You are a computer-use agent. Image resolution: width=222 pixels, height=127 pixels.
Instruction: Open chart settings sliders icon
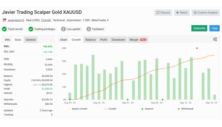pyautogui.click(x=215, y=40)
